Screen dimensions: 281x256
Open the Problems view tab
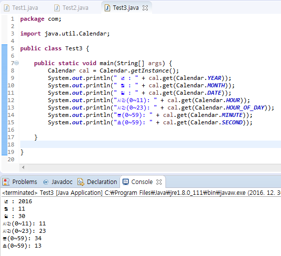20,182
